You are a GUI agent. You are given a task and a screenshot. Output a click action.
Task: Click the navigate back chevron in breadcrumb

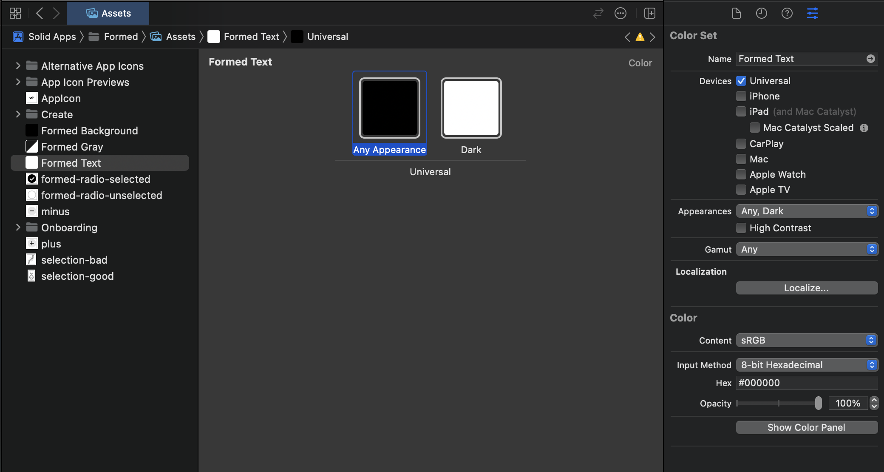tap(628, 37)
